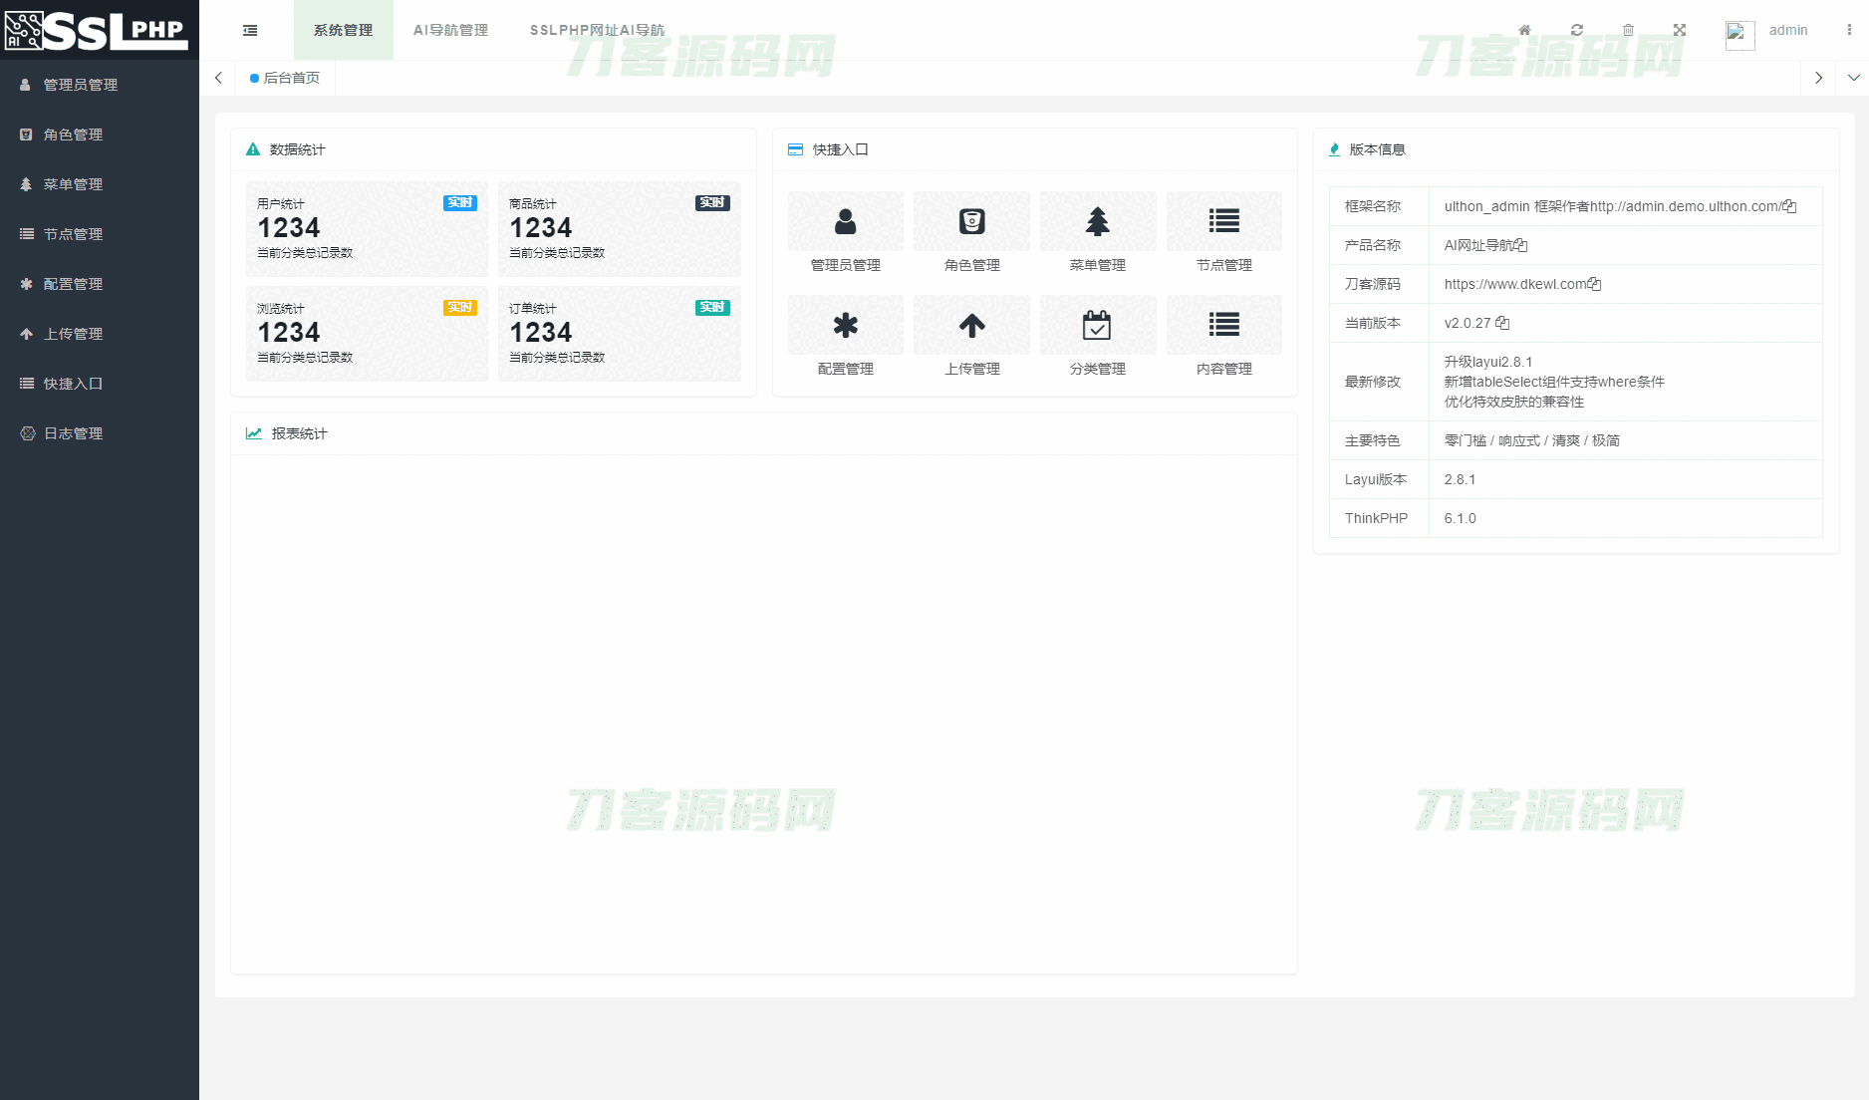Open 日志管理 in the sidebar
The image size is (1869, 1100).
[73, 434]
